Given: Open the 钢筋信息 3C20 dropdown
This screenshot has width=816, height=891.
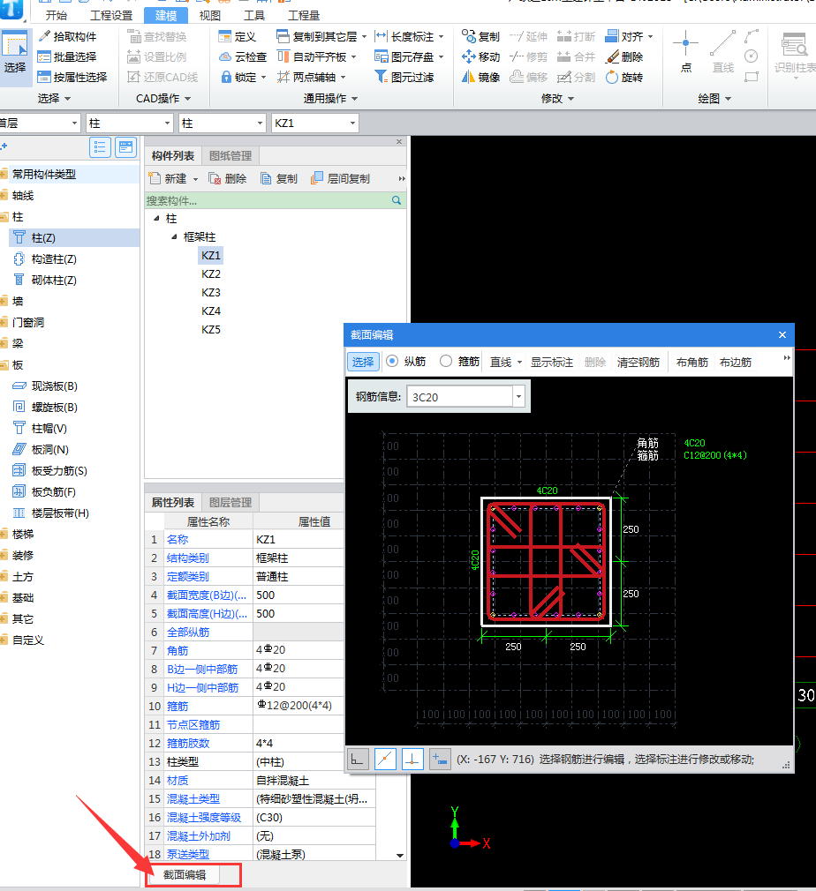Looking at the screenshot, I should pyautogui.click(x=518, y=397).
